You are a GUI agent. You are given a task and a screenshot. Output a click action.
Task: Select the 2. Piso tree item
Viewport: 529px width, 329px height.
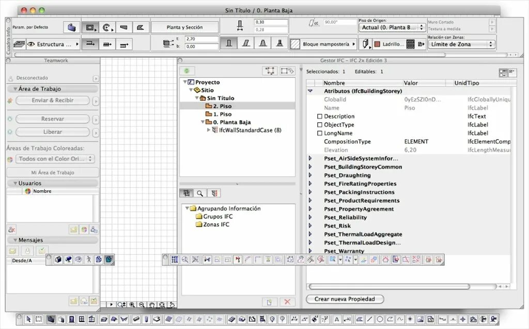tap(222, 106)
